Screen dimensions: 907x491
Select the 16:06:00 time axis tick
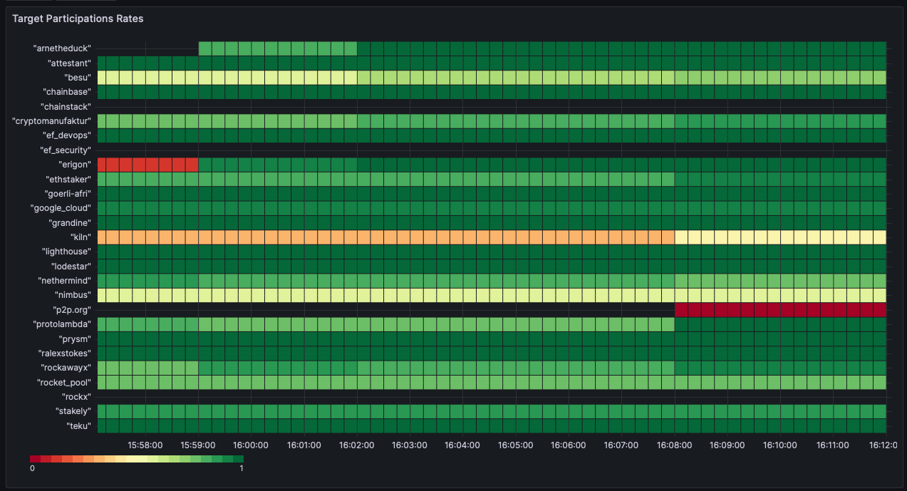(x=568, y=445)
